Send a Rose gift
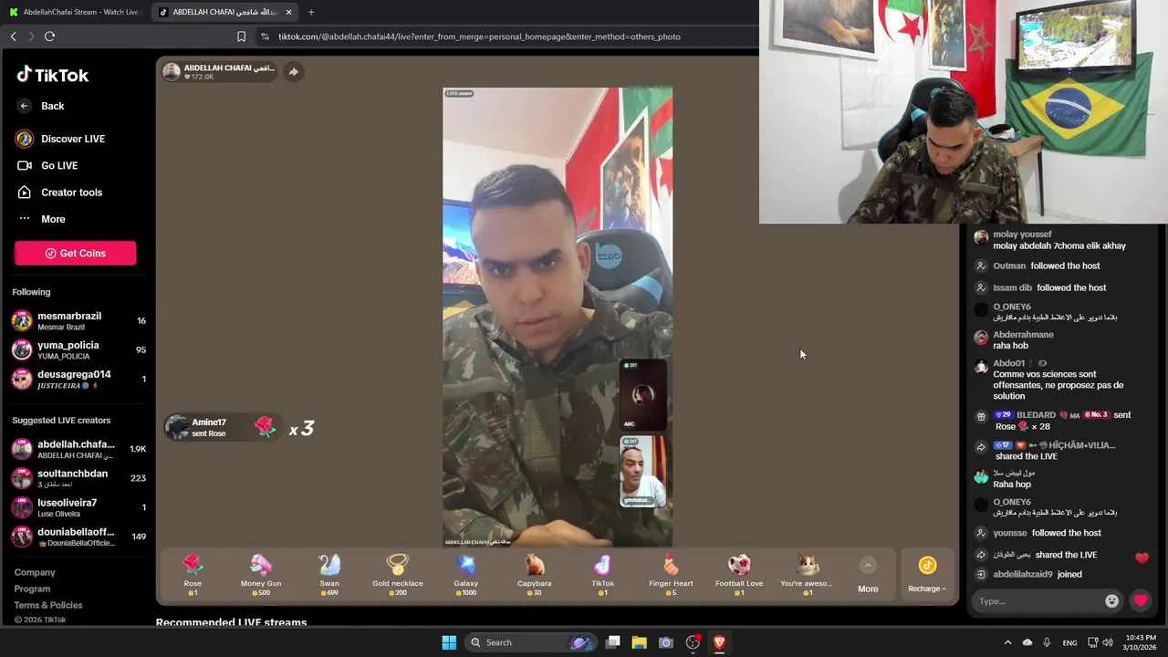1168x657 pixels. tap(193, 575)
